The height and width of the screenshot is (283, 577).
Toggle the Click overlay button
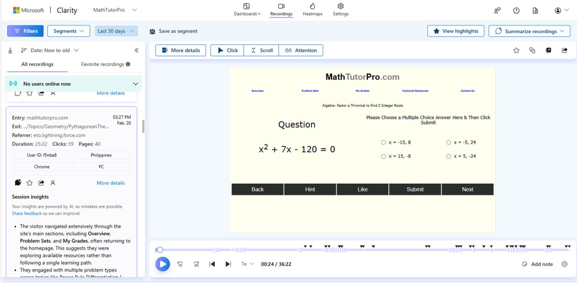click(227, 51)
